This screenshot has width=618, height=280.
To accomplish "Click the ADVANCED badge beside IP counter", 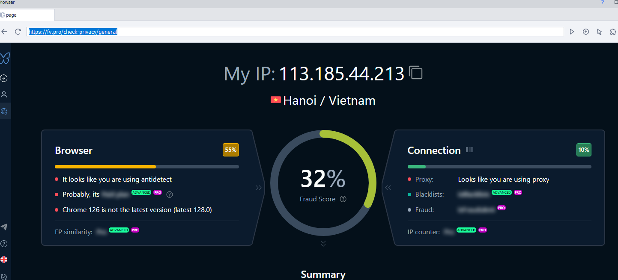I will [x=467, y=230].
